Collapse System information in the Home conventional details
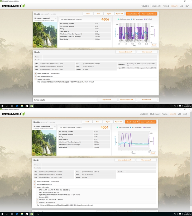Screen dimensions: 192x216 tap(35, 187)
